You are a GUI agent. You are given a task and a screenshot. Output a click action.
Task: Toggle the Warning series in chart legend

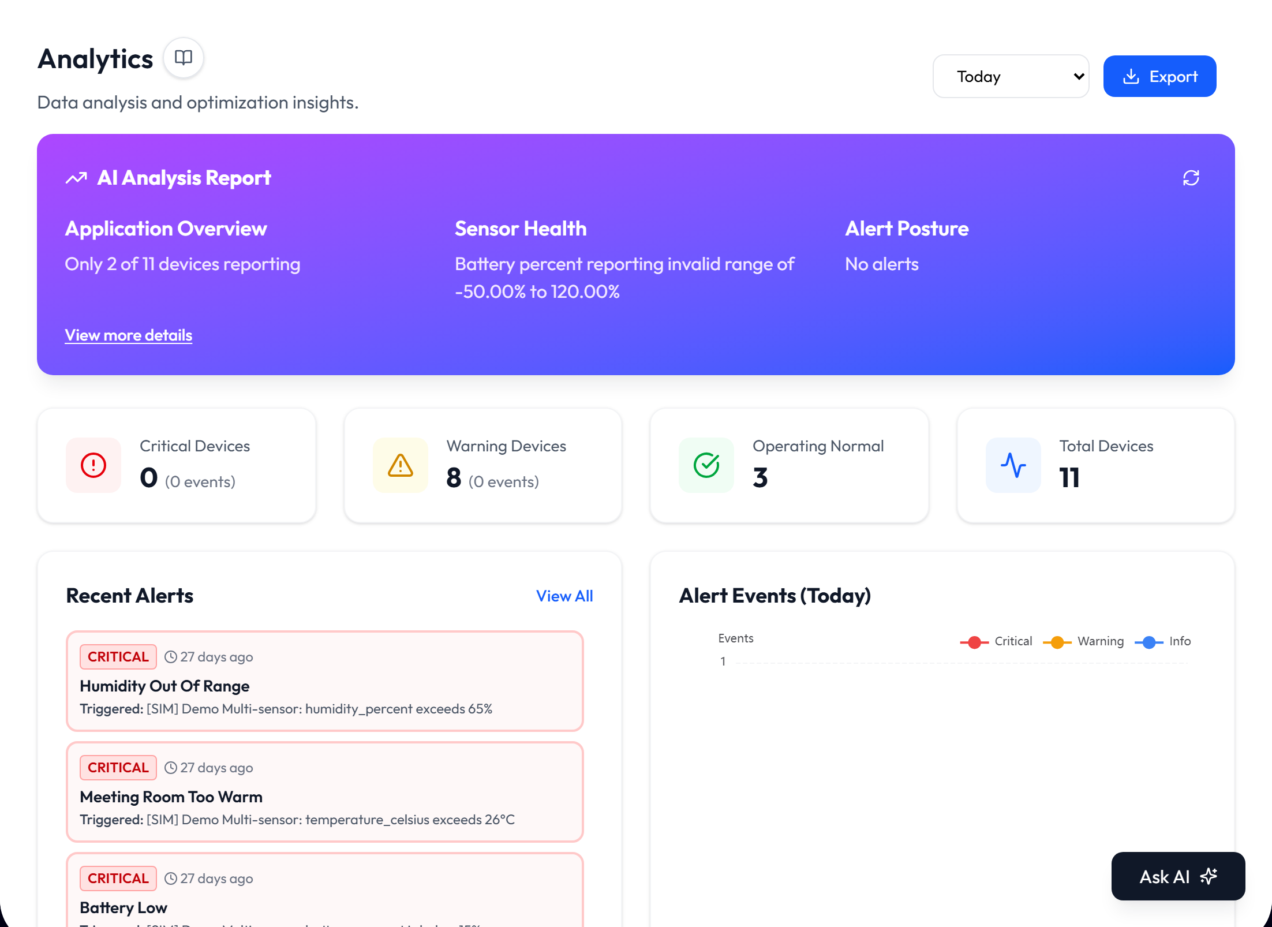pyautogui.click(x=1083, y=642)
